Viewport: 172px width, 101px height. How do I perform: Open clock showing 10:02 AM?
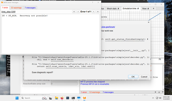tap(166, 98)
